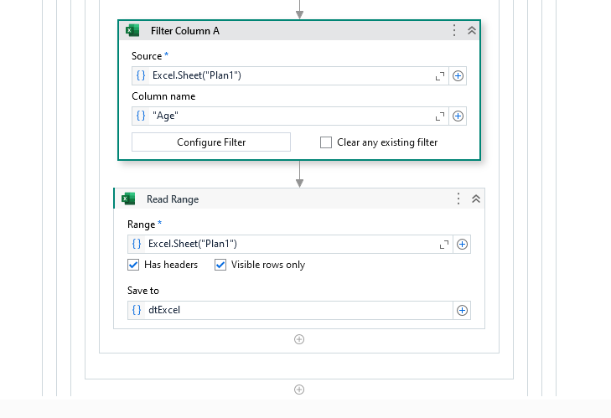
Task: Expand the Column name expression editor
Action: point(440,116)
